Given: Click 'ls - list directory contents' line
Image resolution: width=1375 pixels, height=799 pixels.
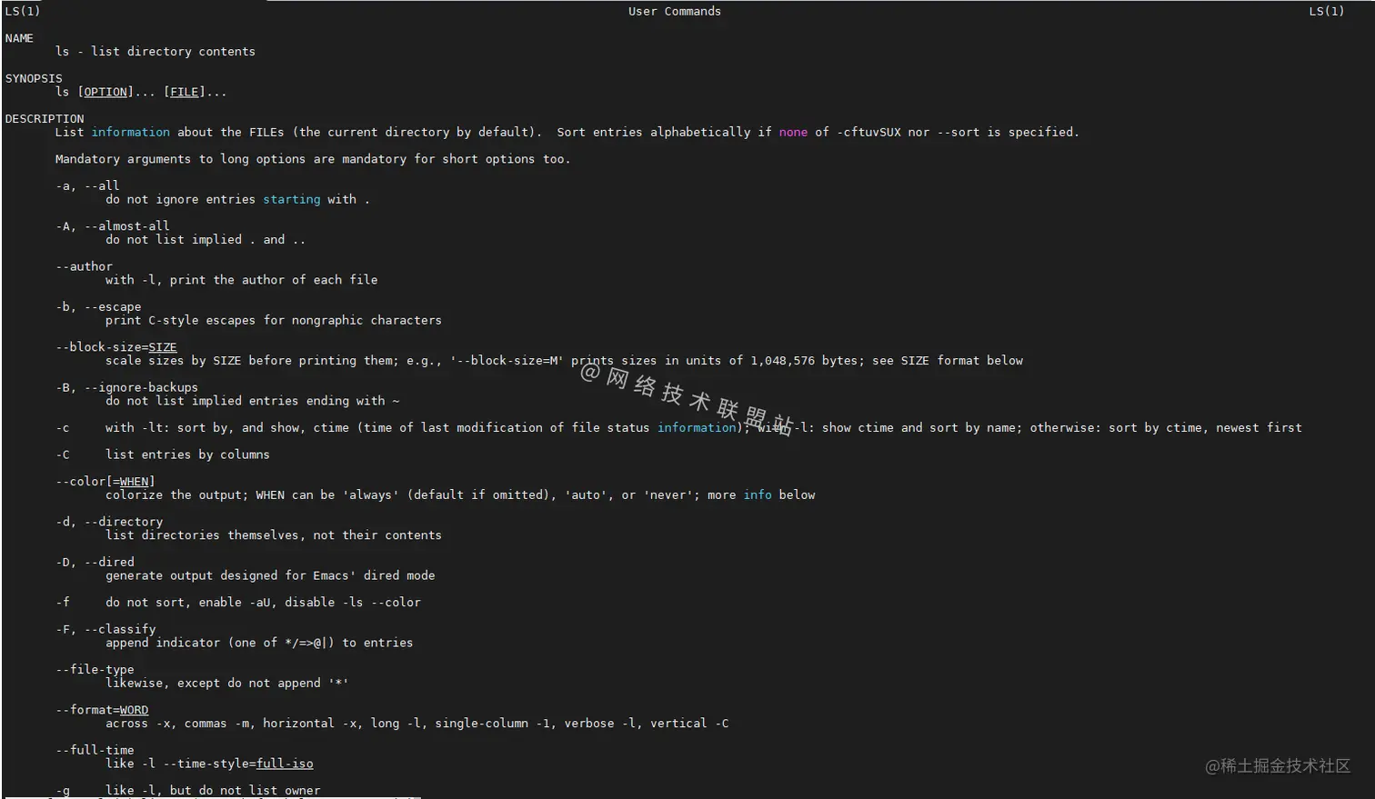Looking at the screenshot, I should [x=156, y=52].
